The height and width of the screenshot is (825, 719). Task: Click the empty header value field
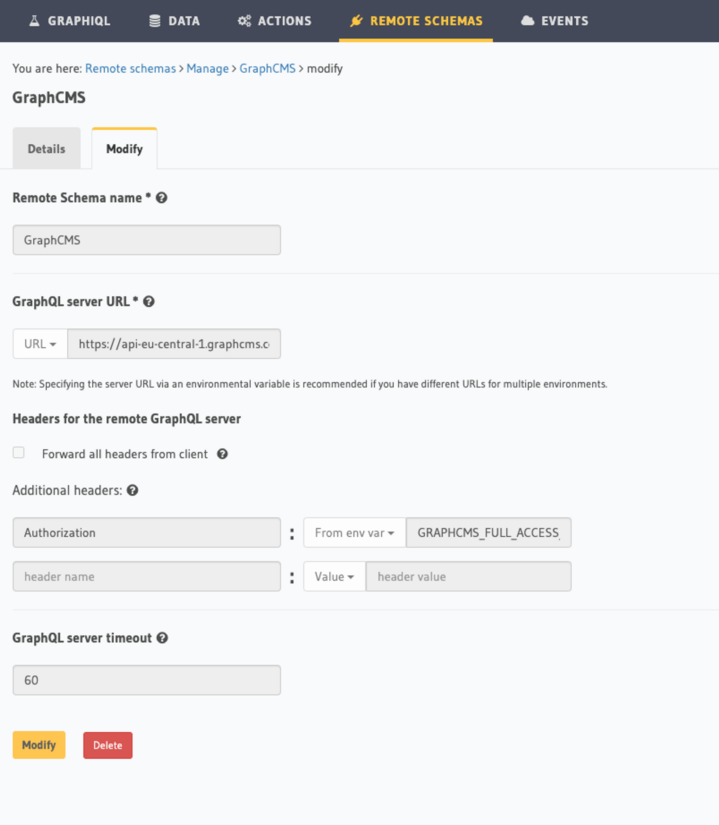click(468, 576)
